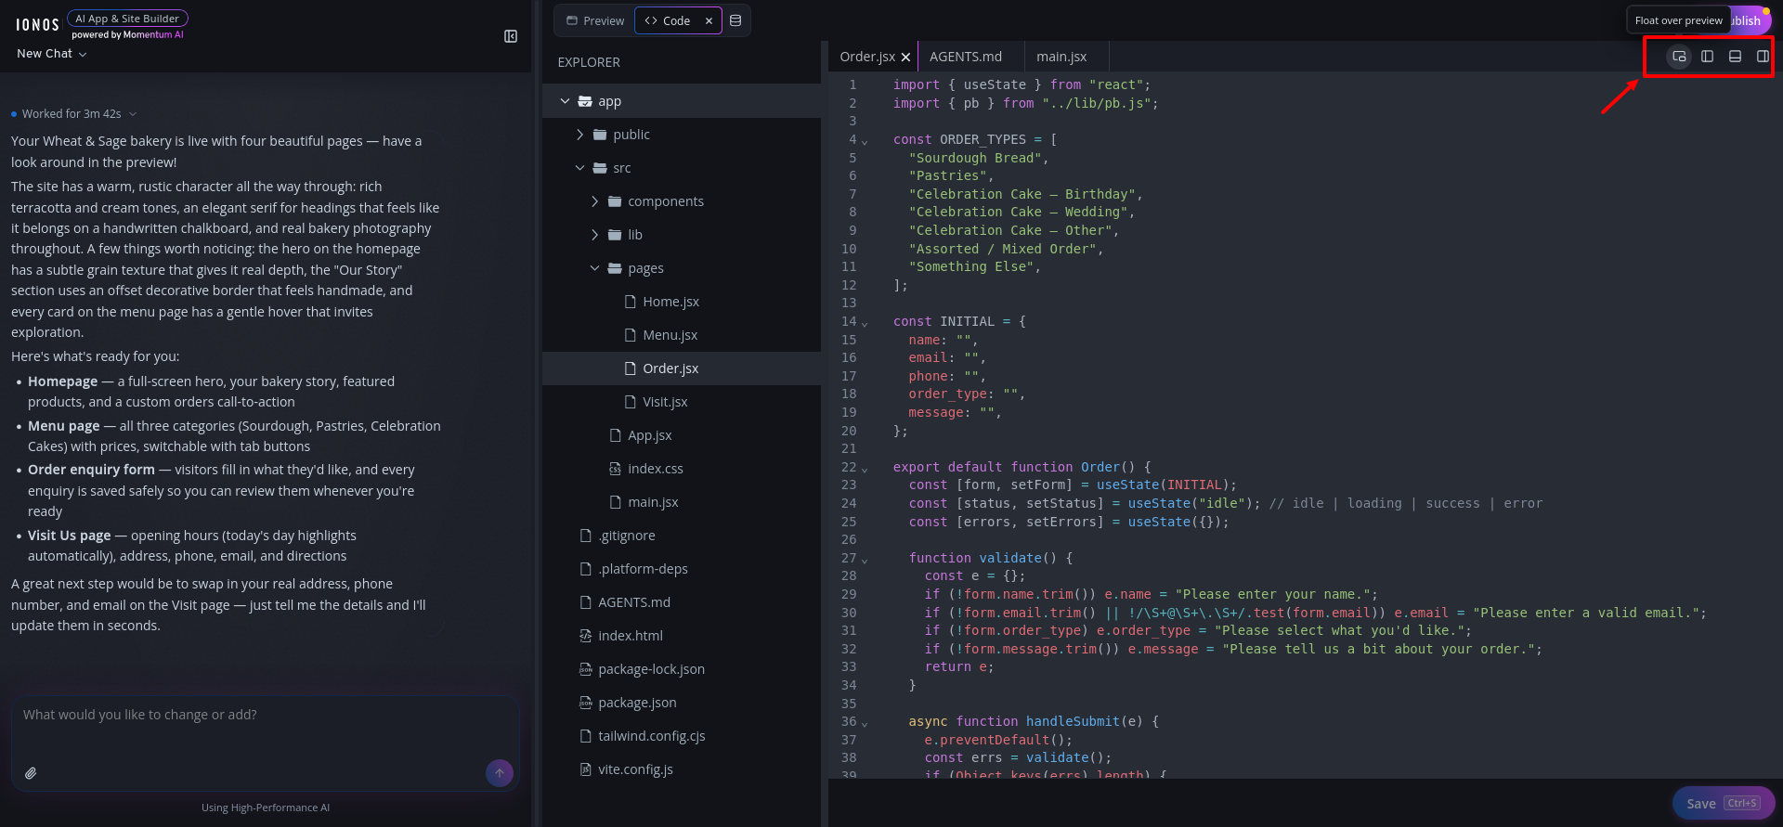Click the Home.jsx file icon
This screenshot has height=827, width=1783.
click(631, 302)
